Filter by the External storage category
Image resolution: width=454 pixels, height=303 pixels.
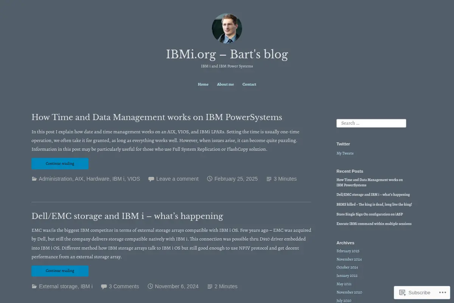[x=58, y=286]
